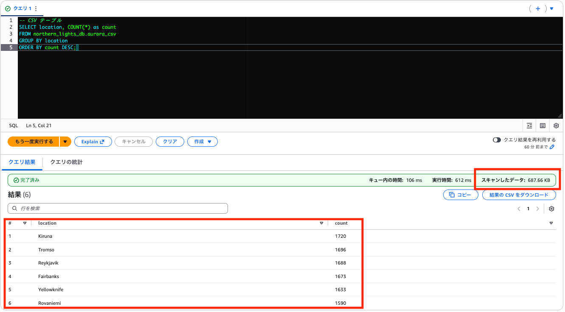Expand the run options dropdown arrow
The height and width of the screenshot is (312, 565).
65,142
